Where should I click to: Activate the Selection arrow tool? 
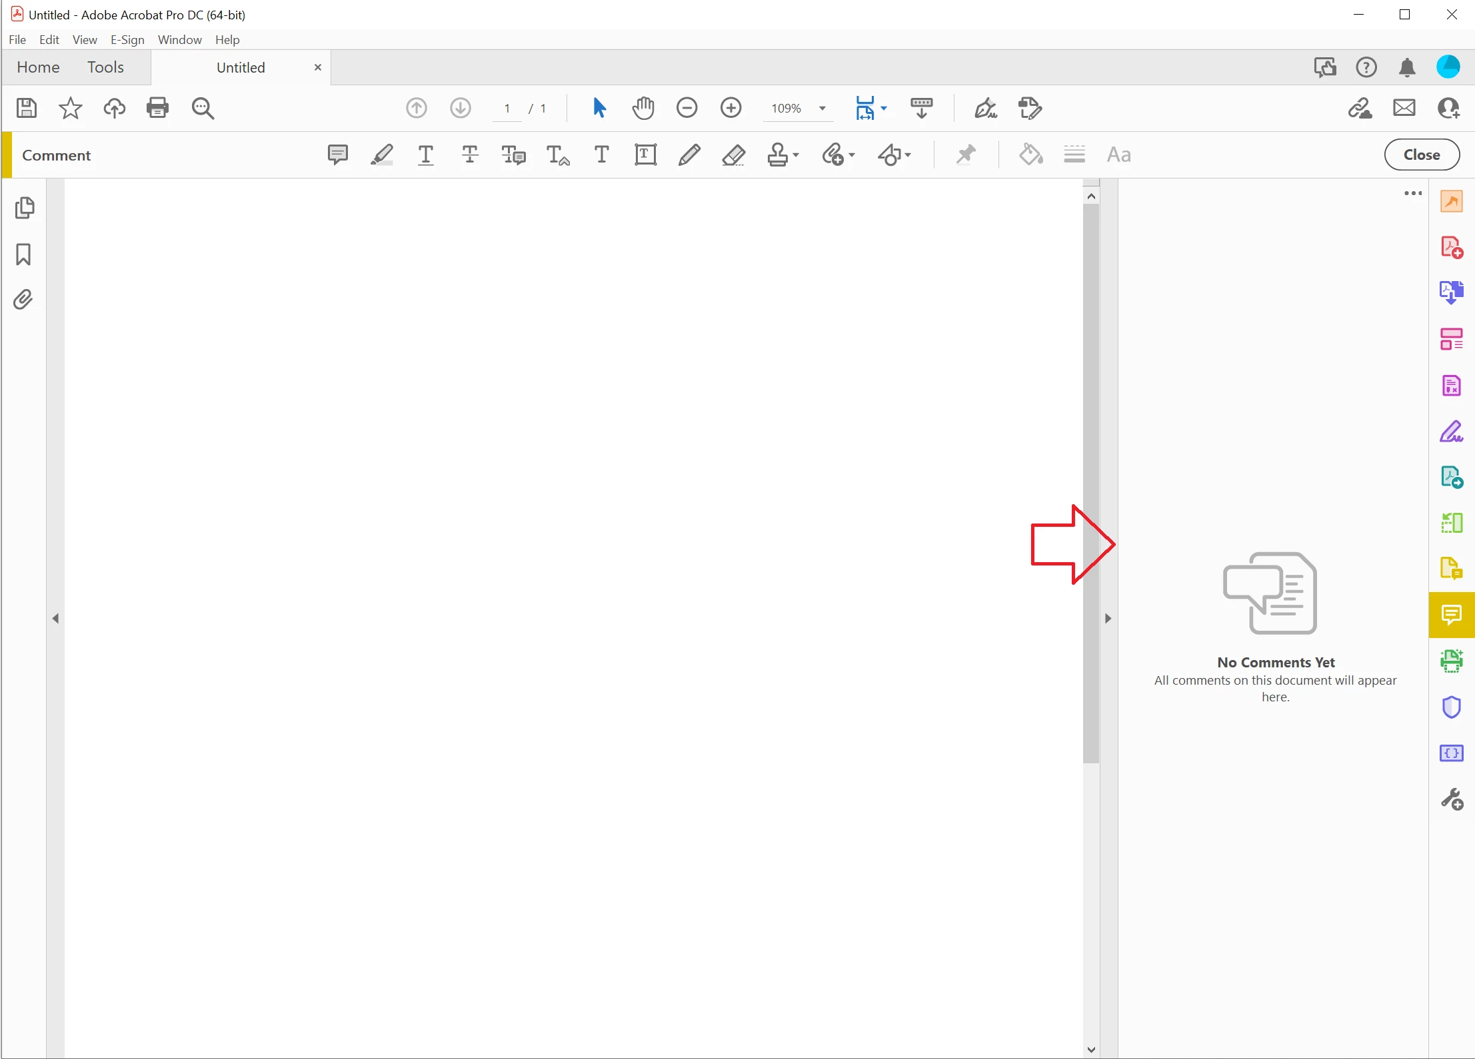pos(599,108)
